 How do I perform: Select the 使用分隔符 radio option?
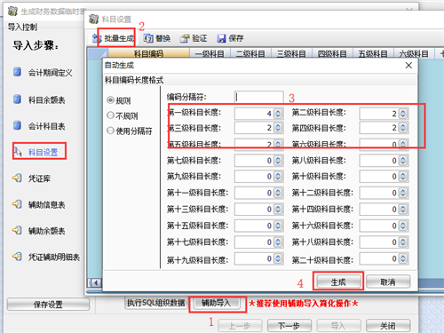tap(110, 131)
